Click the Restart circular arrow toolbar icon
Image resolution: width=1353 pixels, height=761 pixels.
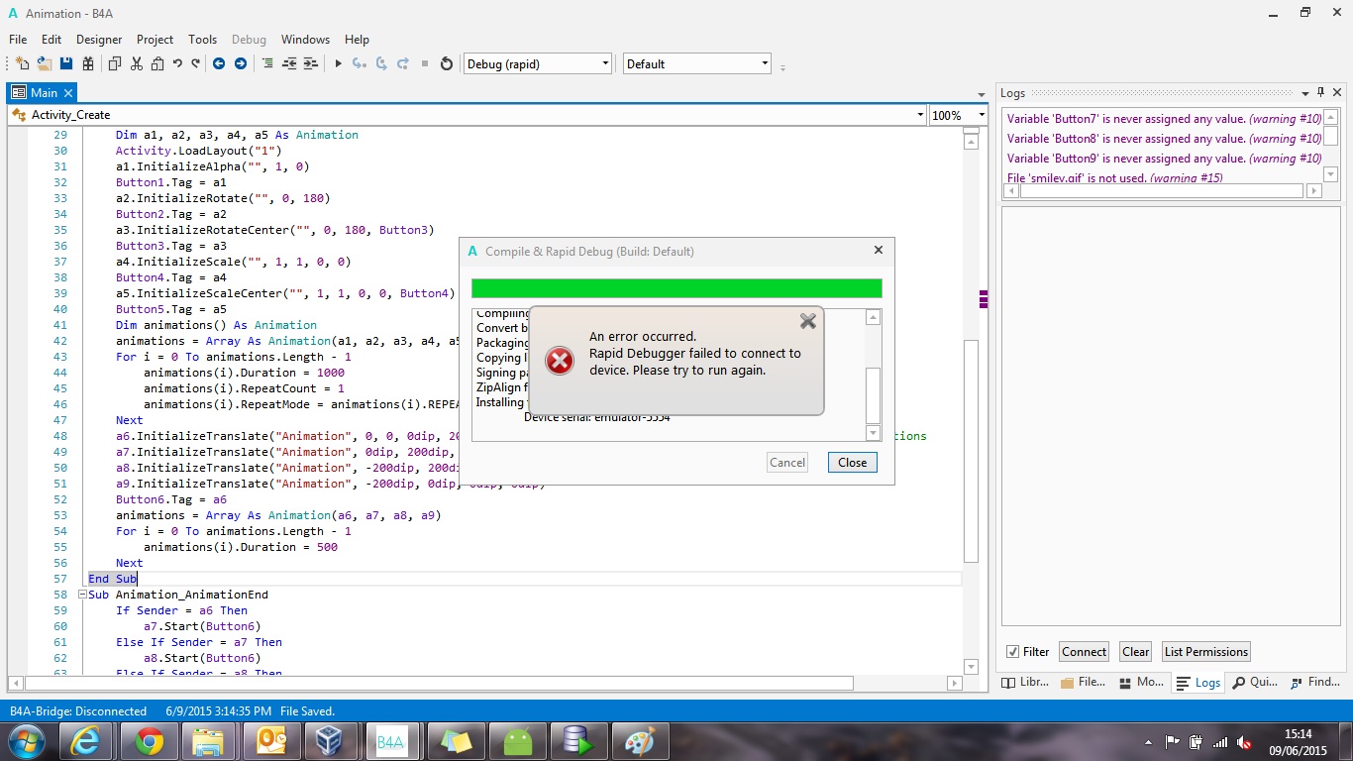click(447, 63)
